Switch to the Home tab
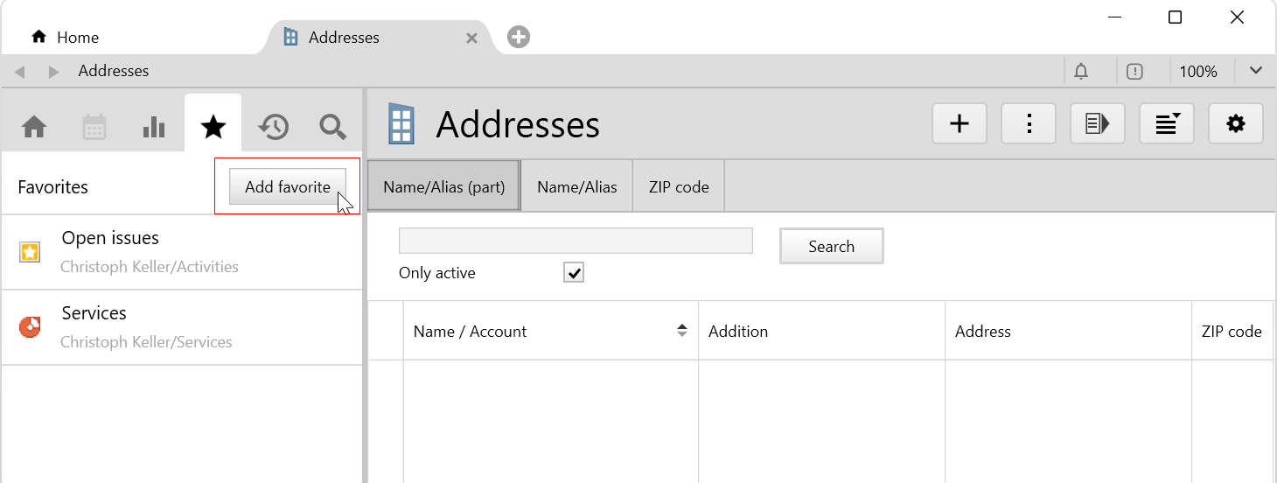Image resolution: width=1277 pixels, height=483 pixels. point(66,38)
